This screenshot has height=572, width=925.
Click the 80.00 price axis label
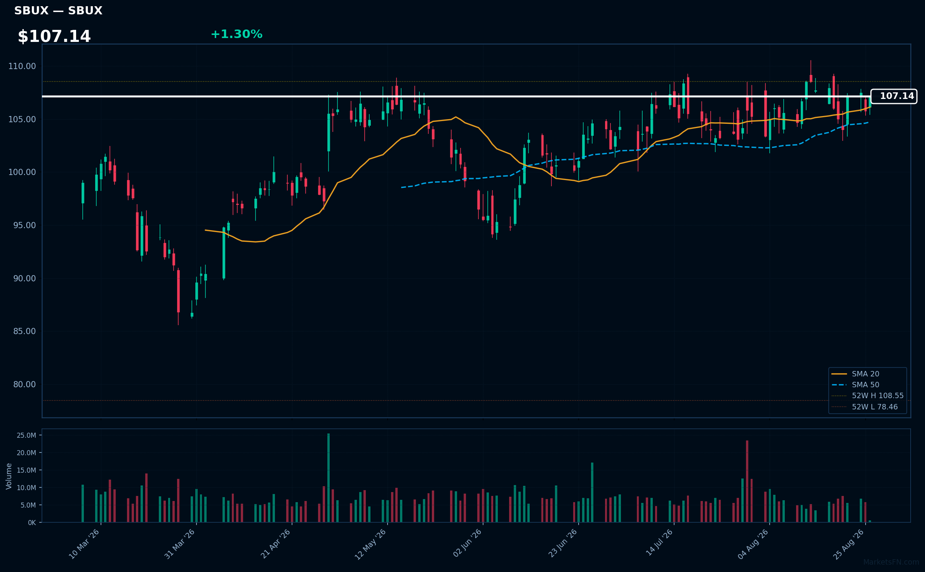click(x=24, y=384)
